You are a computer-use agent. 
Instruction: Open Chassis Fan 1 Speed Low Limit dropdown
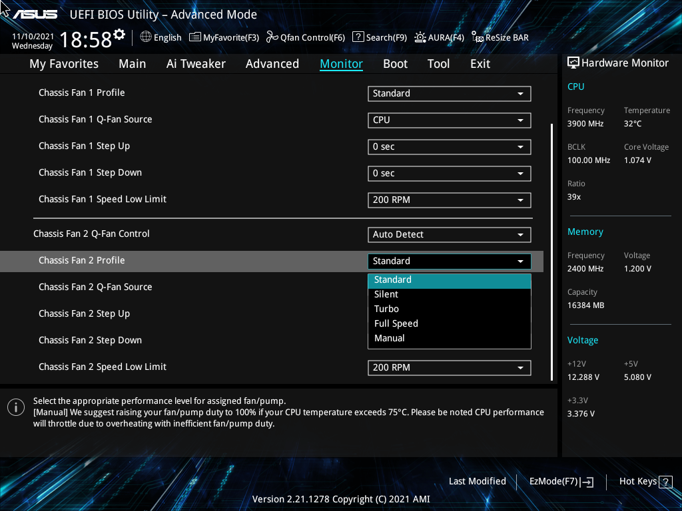[x=450, y=200]
